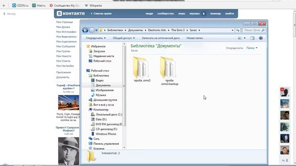
Task: Click The Sims 3 in address breadcrumb
Action: point(178,30)
